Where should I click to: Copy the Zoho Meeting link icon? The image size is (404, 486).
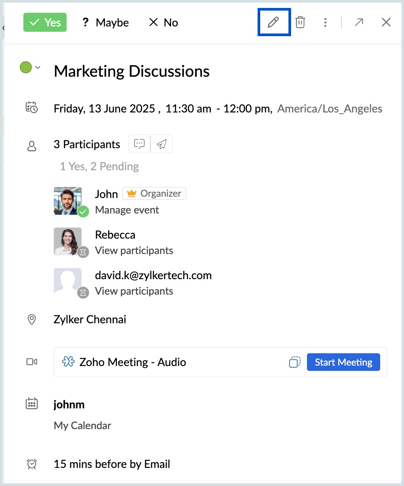[x=295, y=362]
